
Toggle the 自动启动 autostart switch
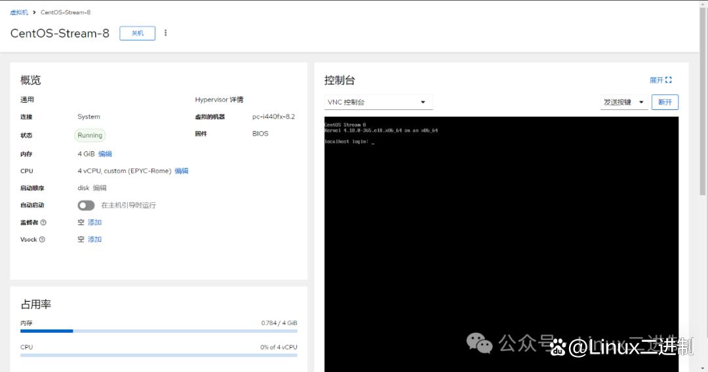point(86,206)
